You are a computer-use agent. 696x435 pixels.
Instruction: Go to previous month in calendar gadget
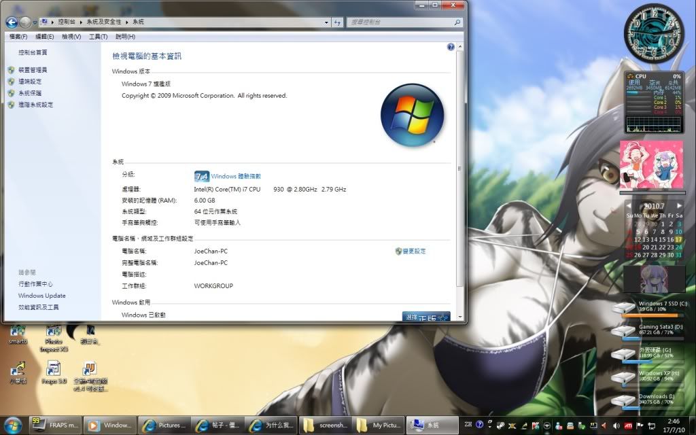(x=629, y=206)
